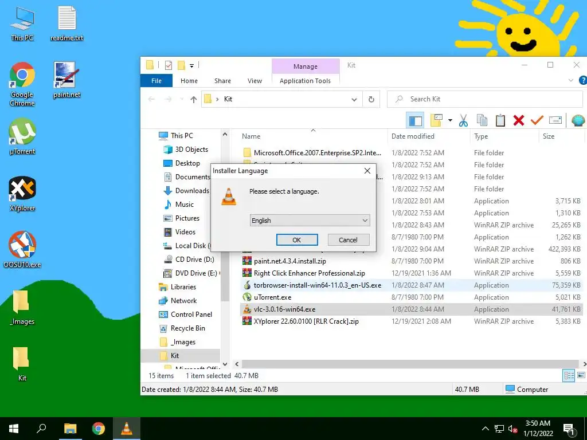
Task: Open recent locations dropdown arrow
Action: [x=182, y=100]
